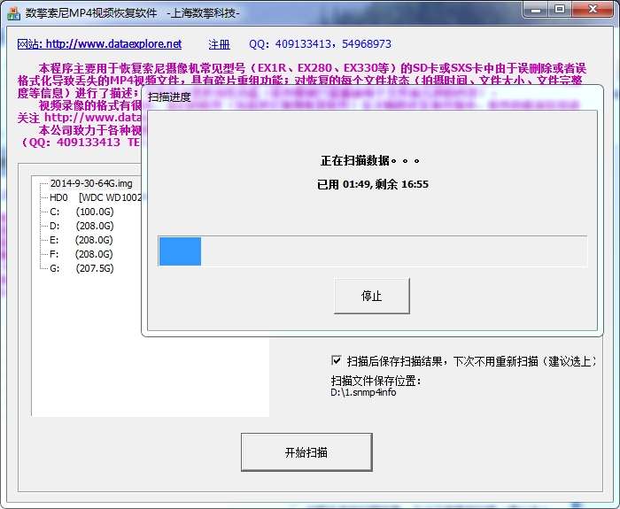Click the D:\1.snmp4info save path text
This screenshot has height=509, width=620.
pos(363,392)
